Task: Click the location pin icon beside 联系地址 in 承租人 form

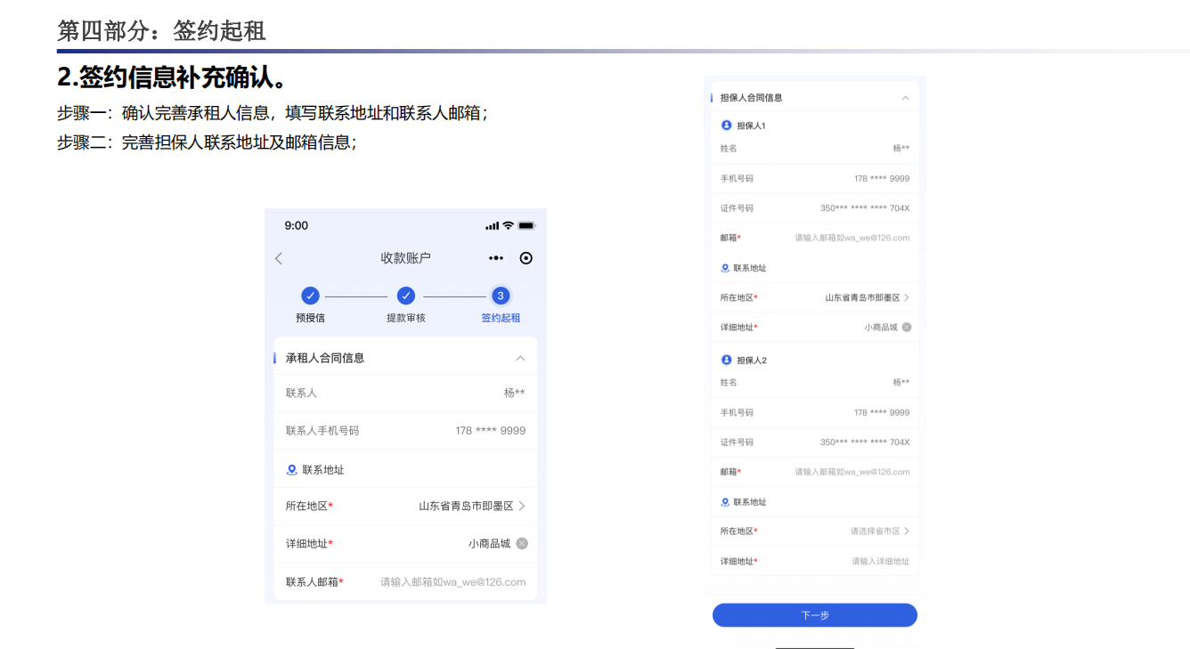Action: tap(291, 469)
